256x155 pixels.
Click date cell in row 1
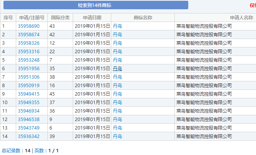[92, 26]
